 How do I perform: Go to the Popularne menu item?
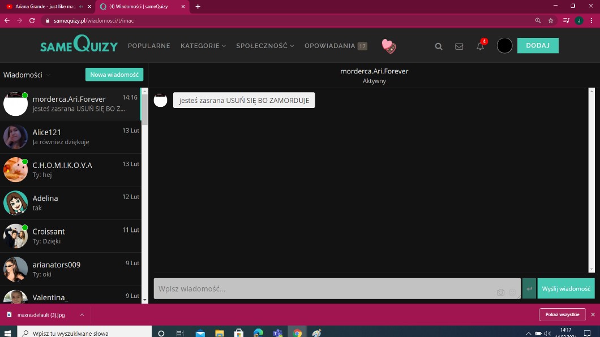pyautogui.click(x=149, y=46)
